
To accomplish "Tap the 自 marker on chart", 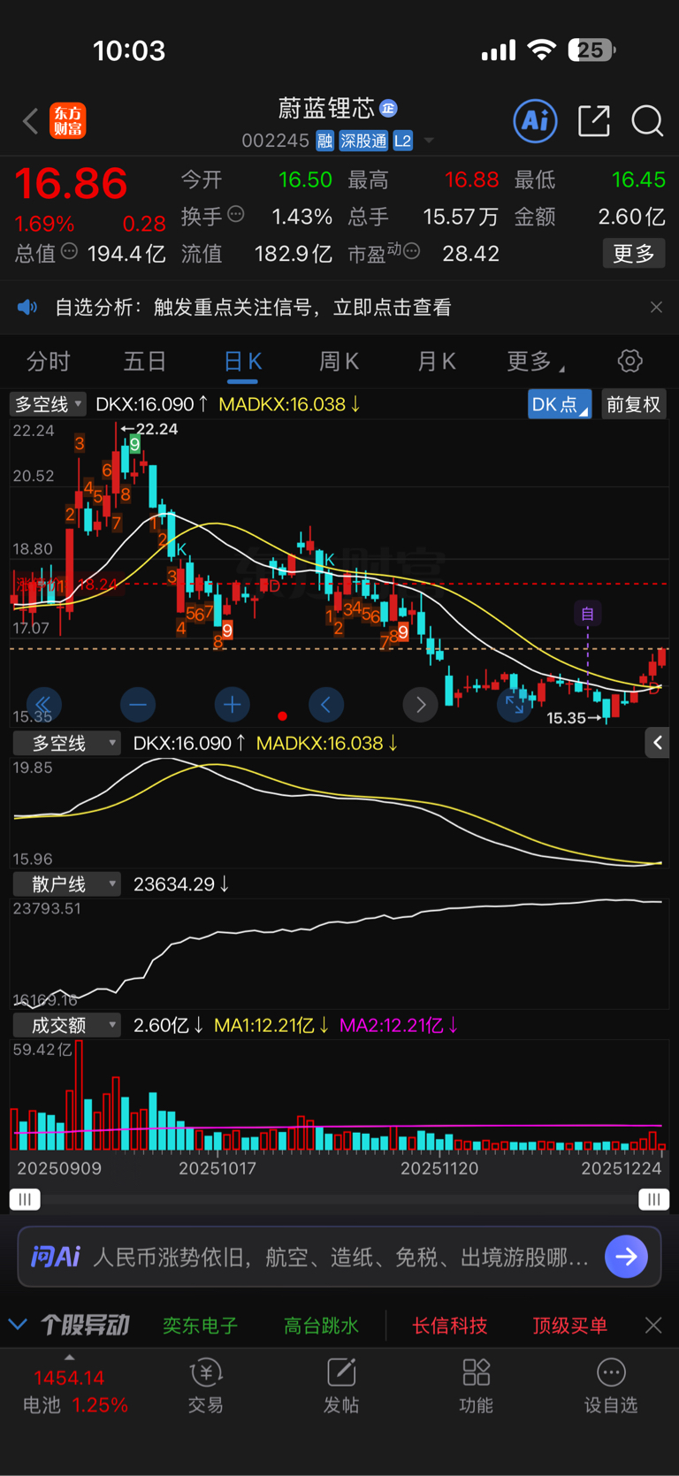I will click(x=587, y=613).
